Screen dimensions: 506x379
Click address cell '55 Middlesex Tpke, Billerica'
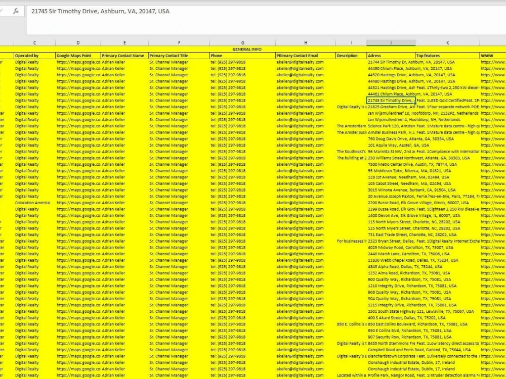tap(391, 171)
